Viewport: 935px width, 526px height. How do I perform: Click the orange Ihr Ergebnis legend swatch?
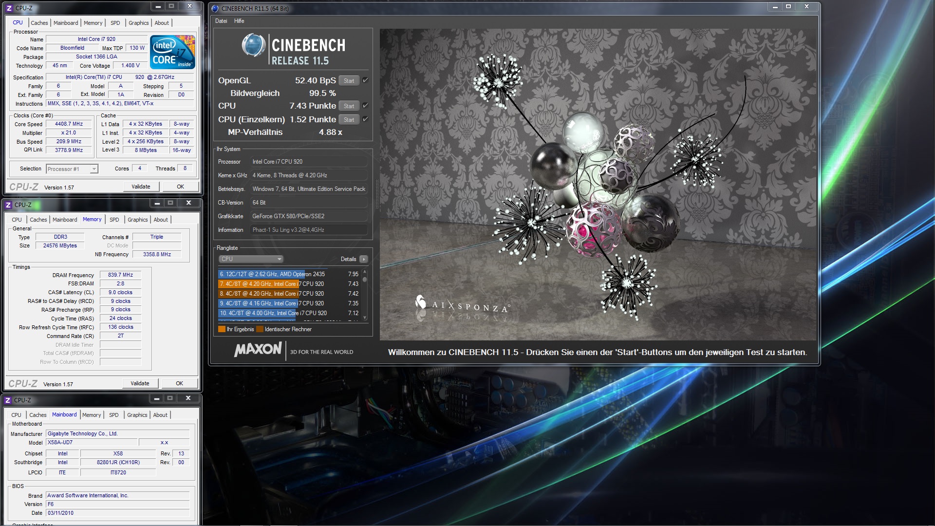tap(222, 329)
